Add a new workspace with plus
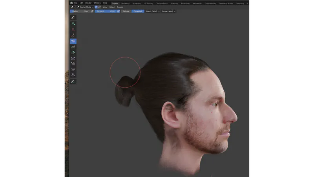This screenshot has width=314, height=177. tap(247, 4)
